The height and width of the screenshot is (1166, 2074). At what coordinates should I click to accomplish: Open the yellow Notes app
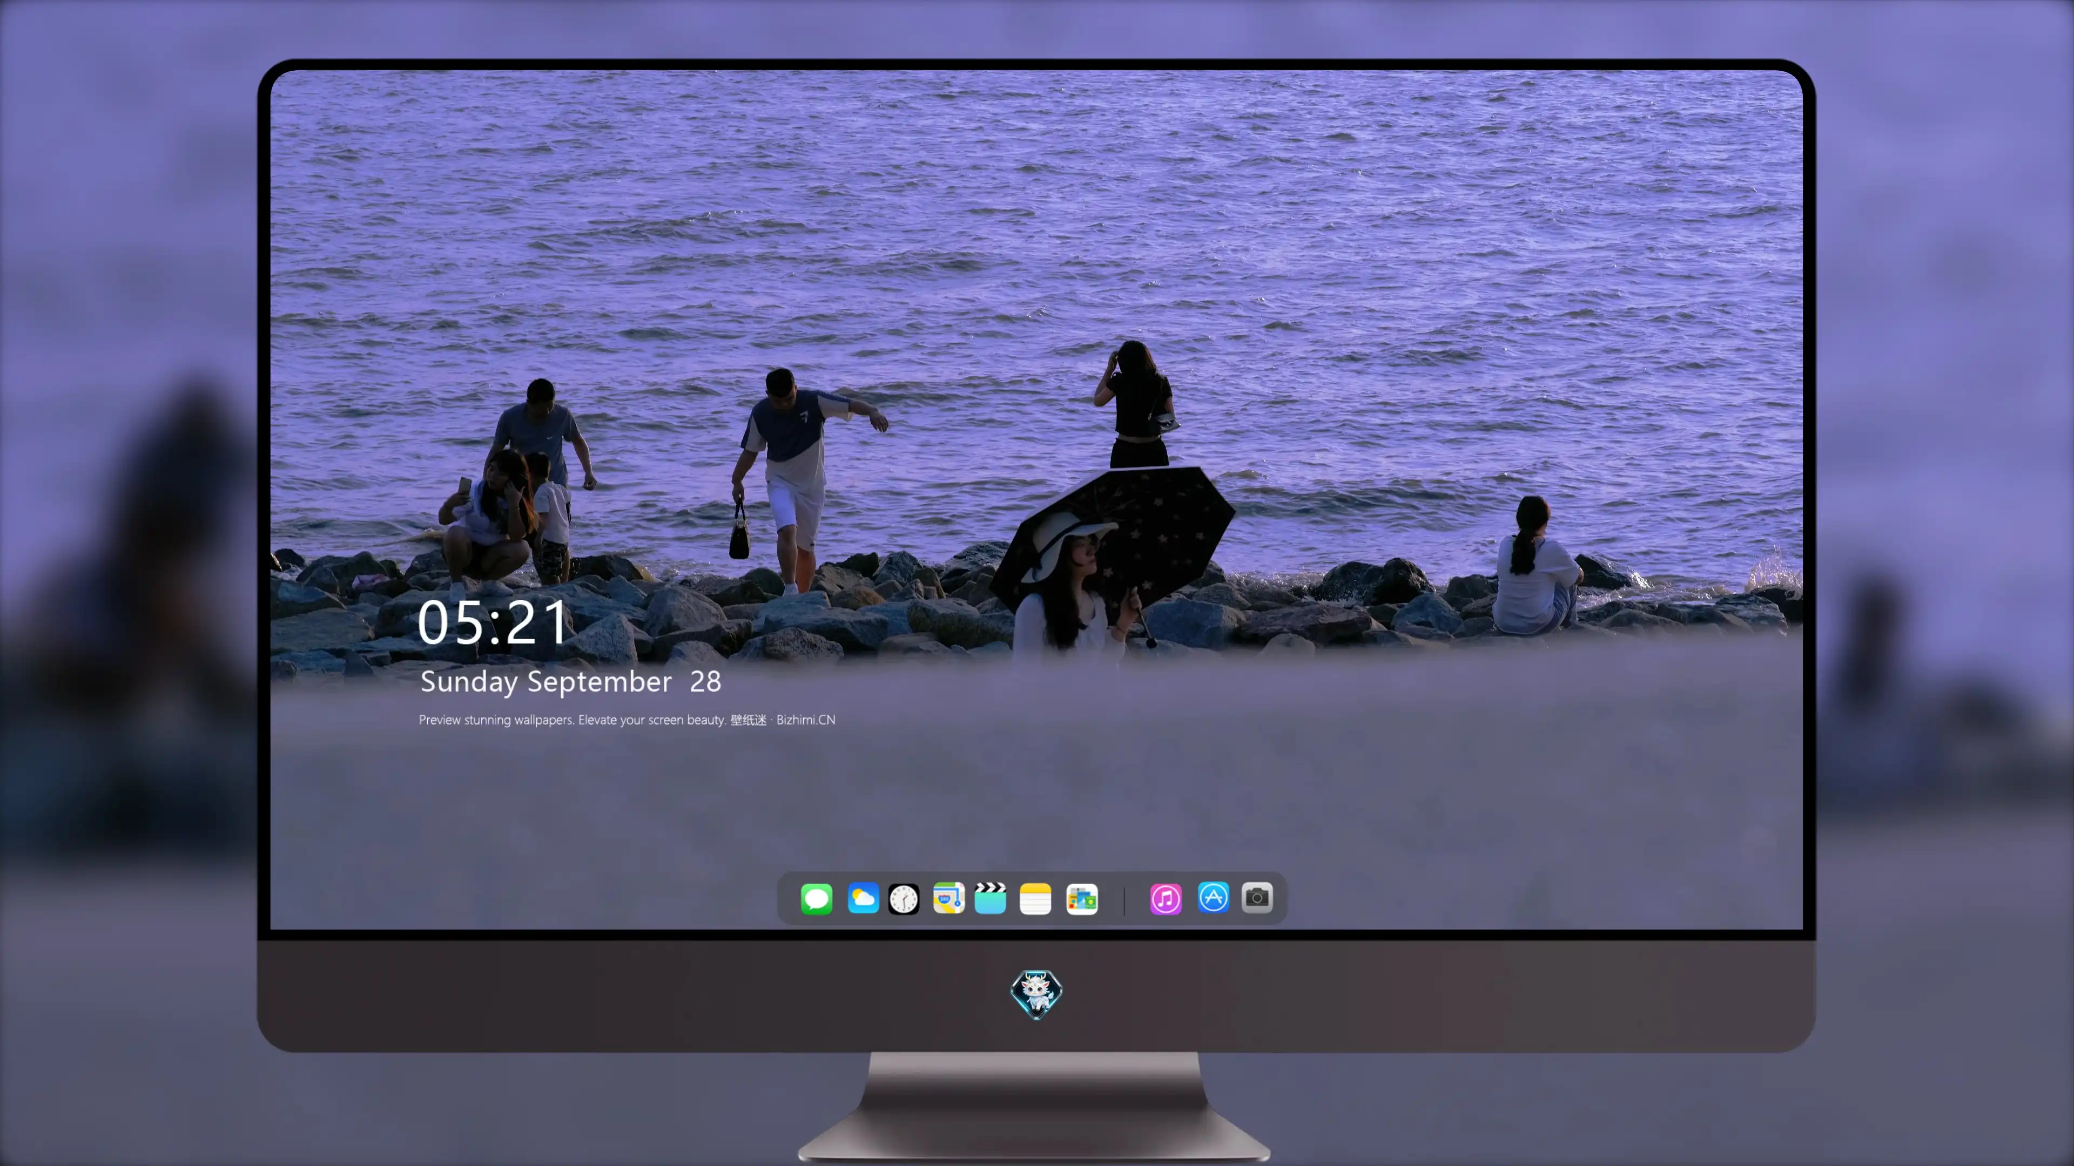[x=1035, y=899]
